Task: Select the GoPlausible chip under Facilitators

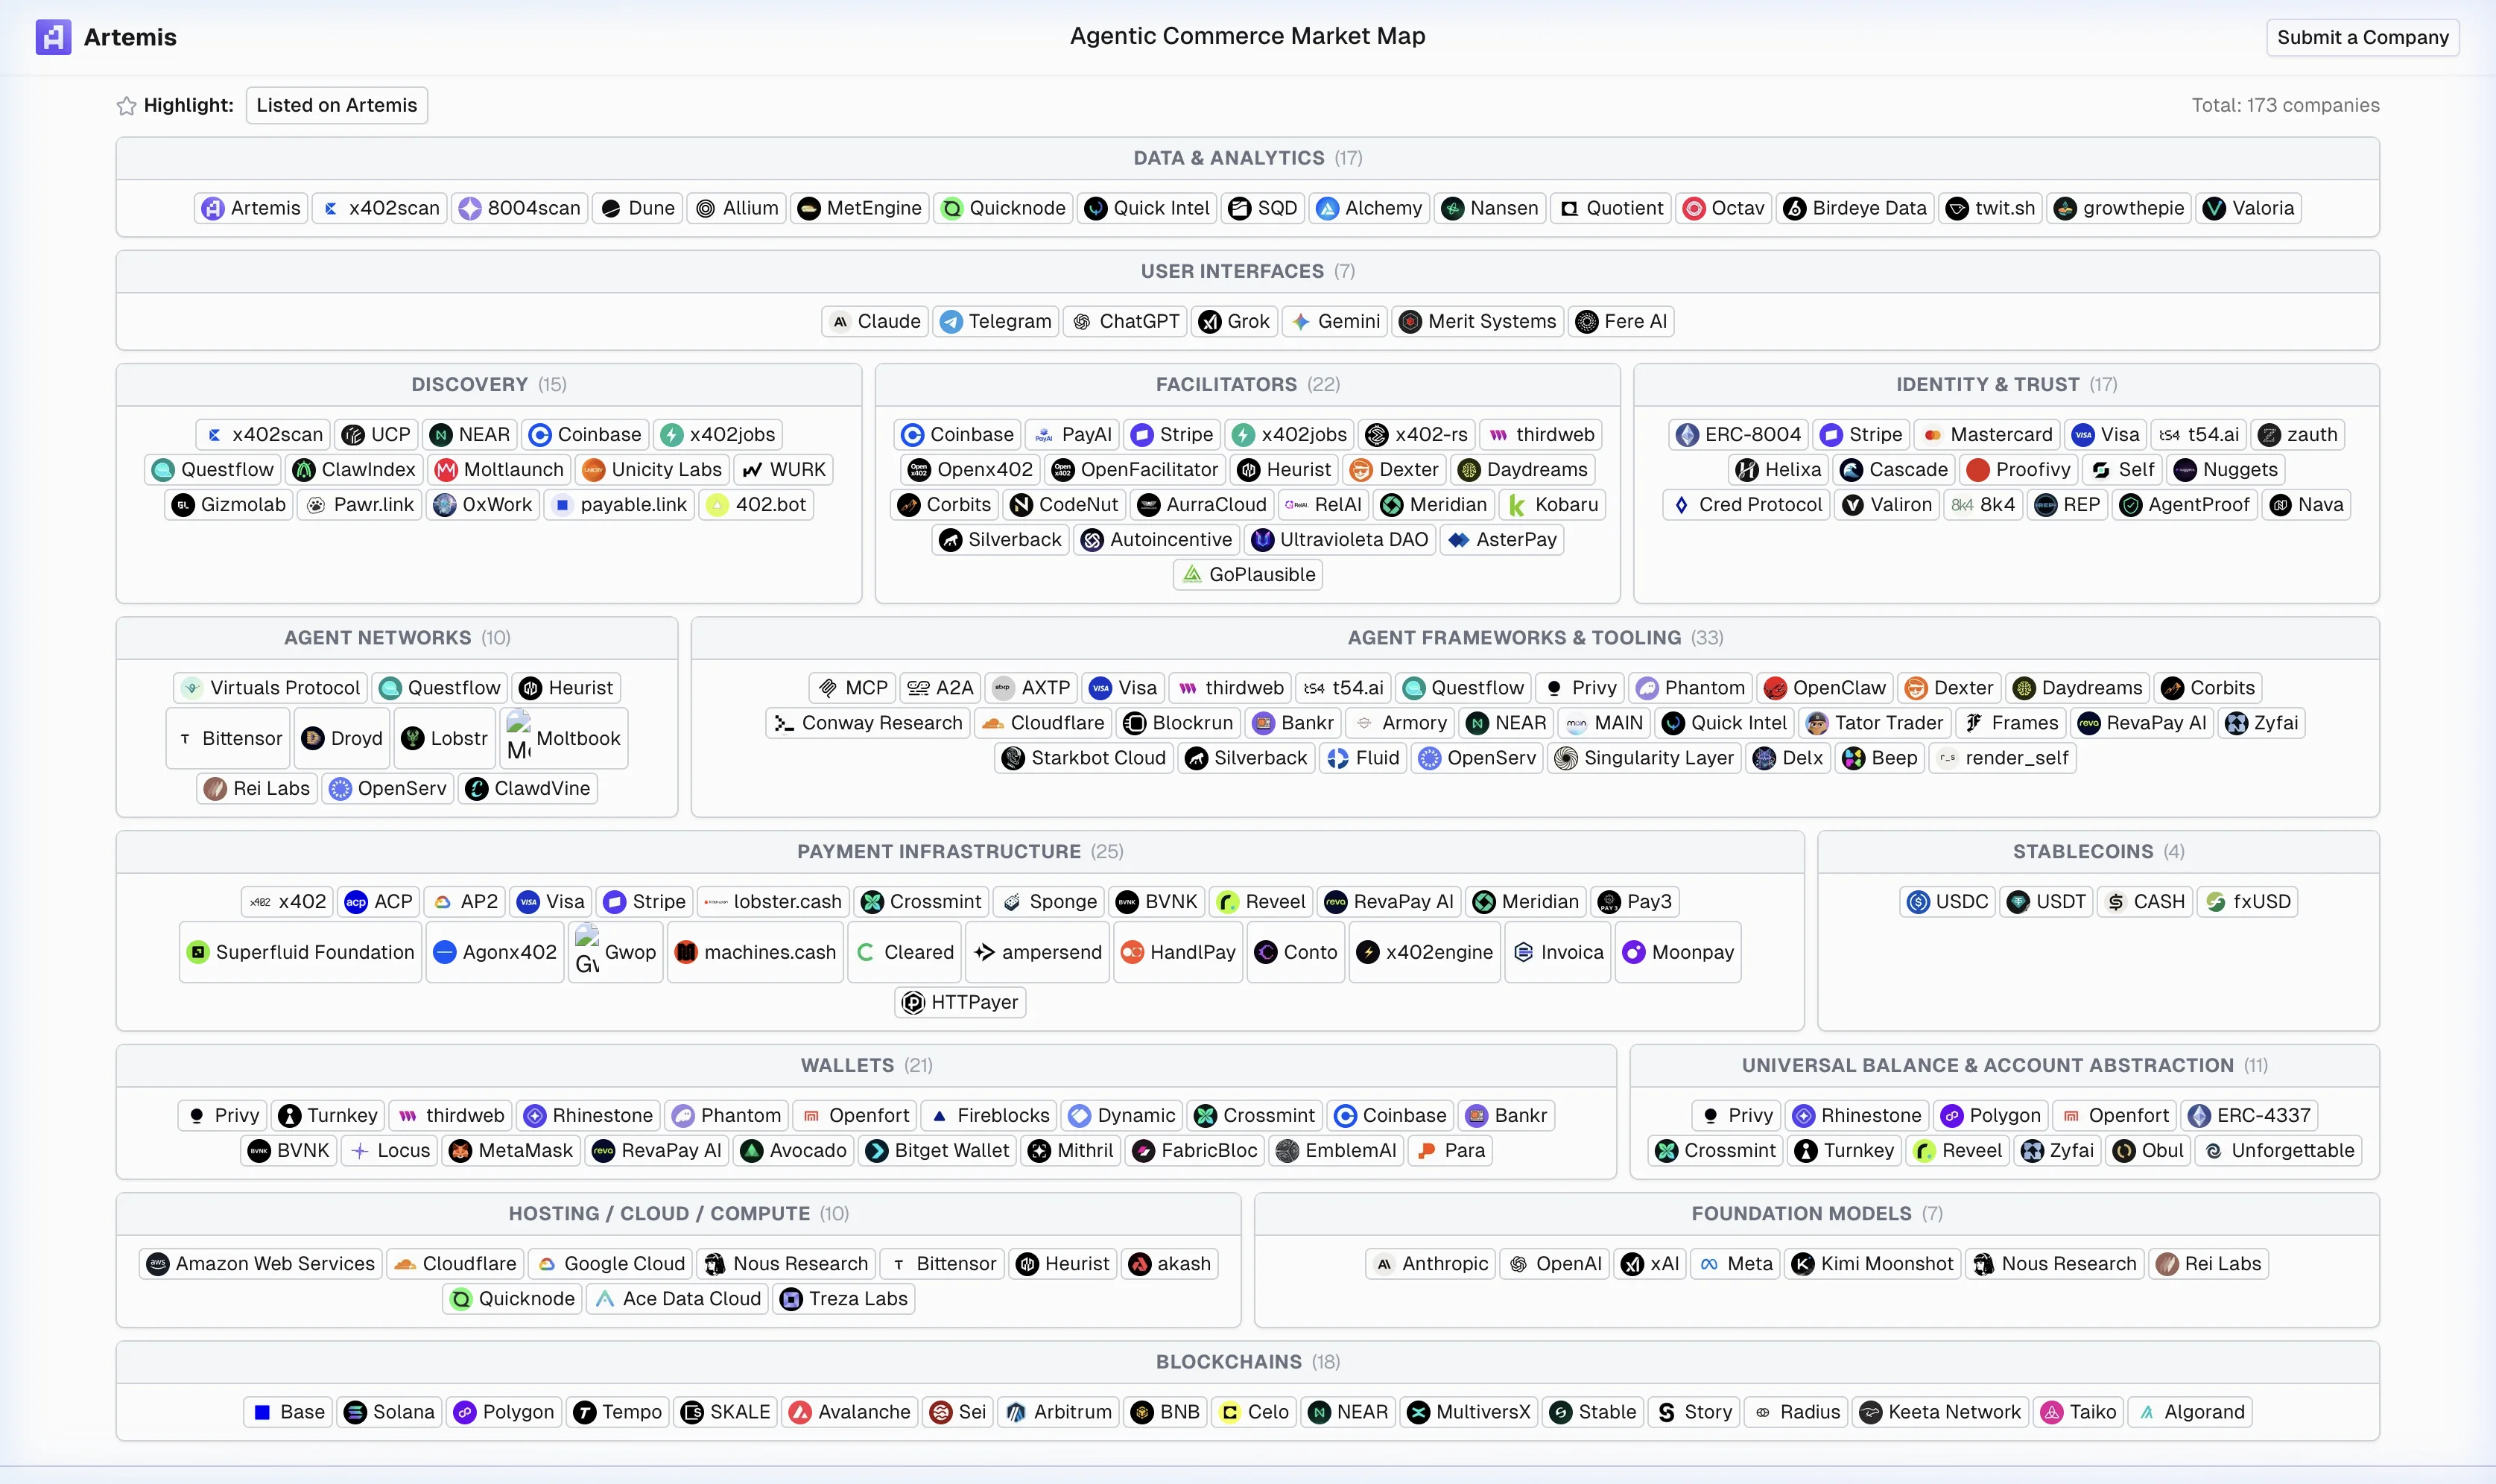Action: click(x=1248, y=574)
